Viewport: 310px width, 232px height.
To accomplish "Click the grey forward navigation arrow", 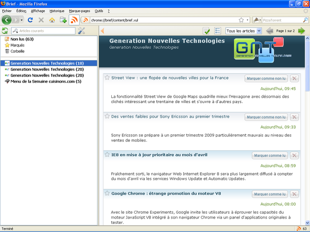I will click(x=15, y=20).
